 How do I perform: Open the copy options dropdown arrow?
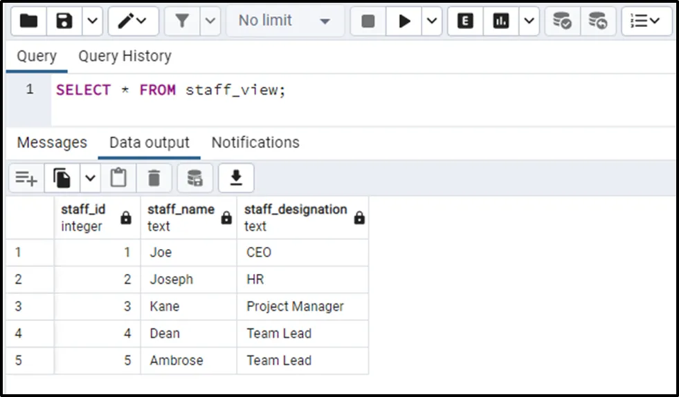[x=91, y=178]
